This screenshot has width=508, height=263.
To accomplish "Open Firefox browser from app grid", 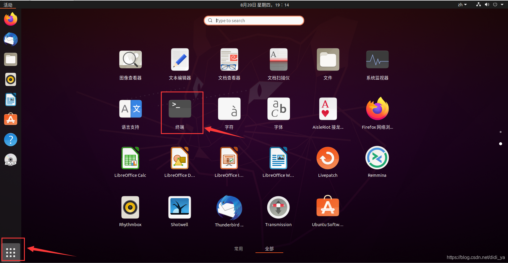I will [x=377, y=114].
